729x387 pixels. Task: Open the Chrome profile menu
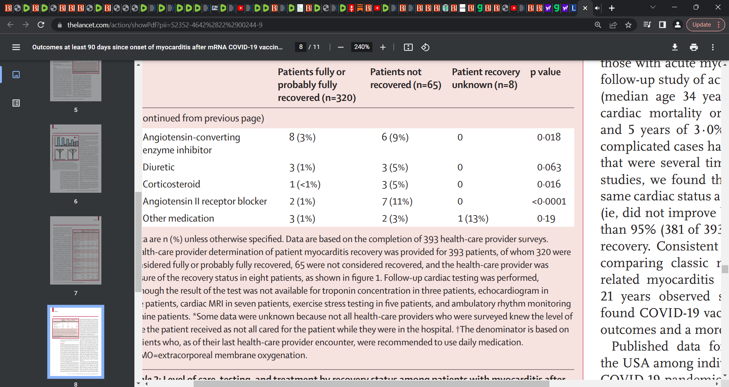[x=677, y=25]
